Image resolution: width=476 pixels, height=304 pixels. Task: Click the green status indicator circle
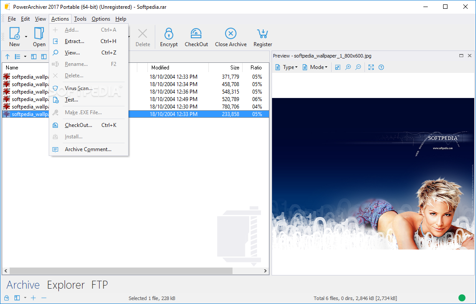(x=462, y=297)
